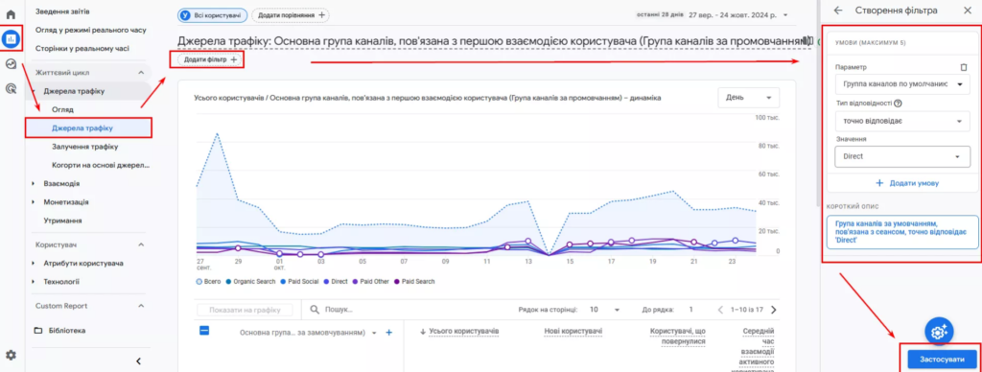Collapse the Користувач section

141,244
